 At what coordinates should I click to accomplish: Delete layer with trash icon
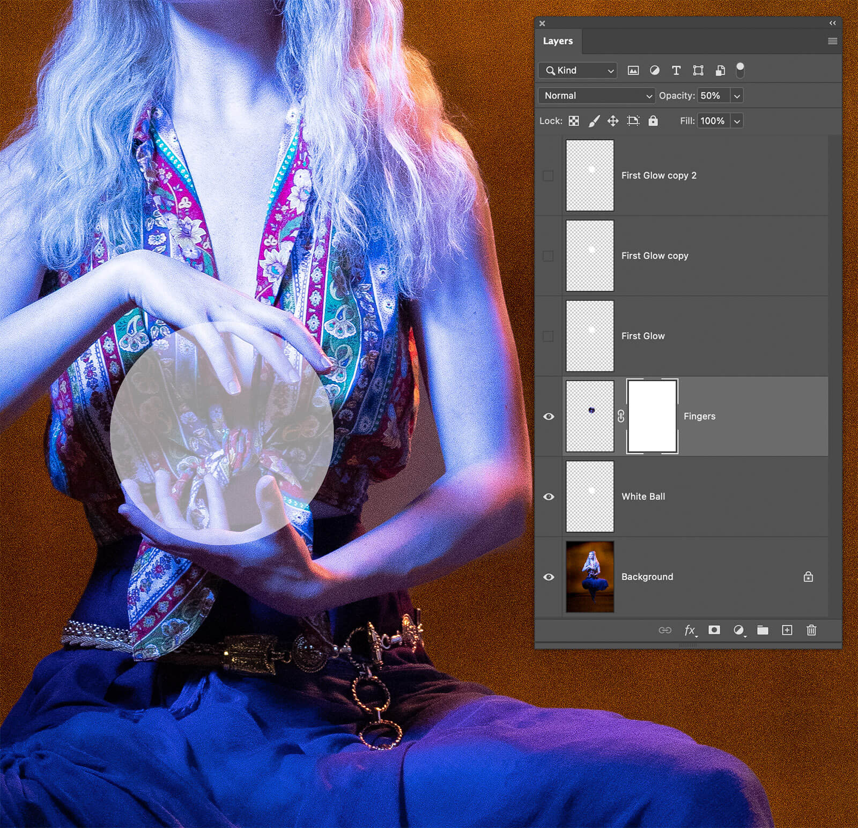click(x=811, y=630)
